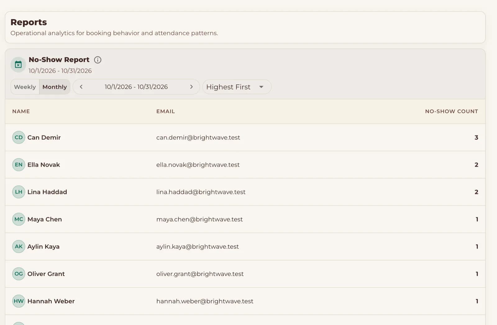Click the HW avatar for Hannah Weber
497x325 pixels.
19,301
